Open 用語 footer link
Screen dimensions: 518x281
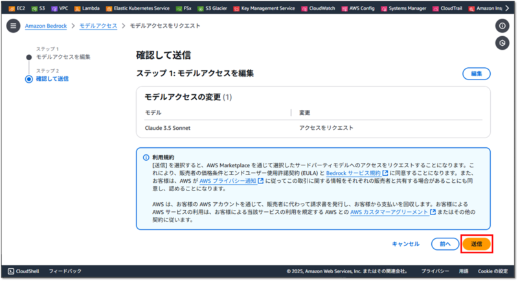[x=464, y=271]
